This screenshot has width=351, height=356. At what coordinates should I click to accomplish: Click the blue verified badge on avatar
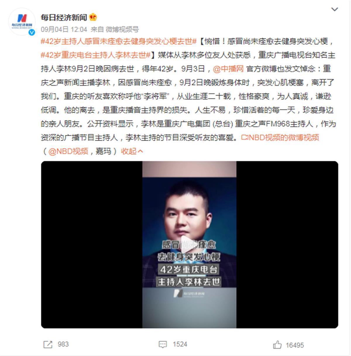pyautogui.click(x=32, y=32)
